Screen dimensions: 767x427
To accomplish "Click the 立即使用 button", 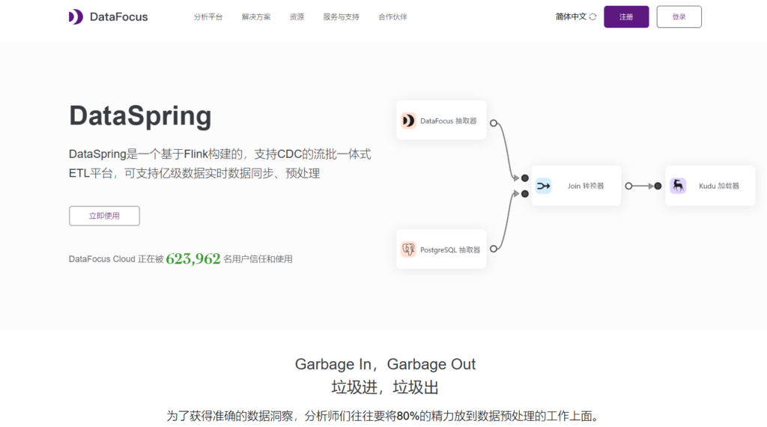I will point(104,216).
